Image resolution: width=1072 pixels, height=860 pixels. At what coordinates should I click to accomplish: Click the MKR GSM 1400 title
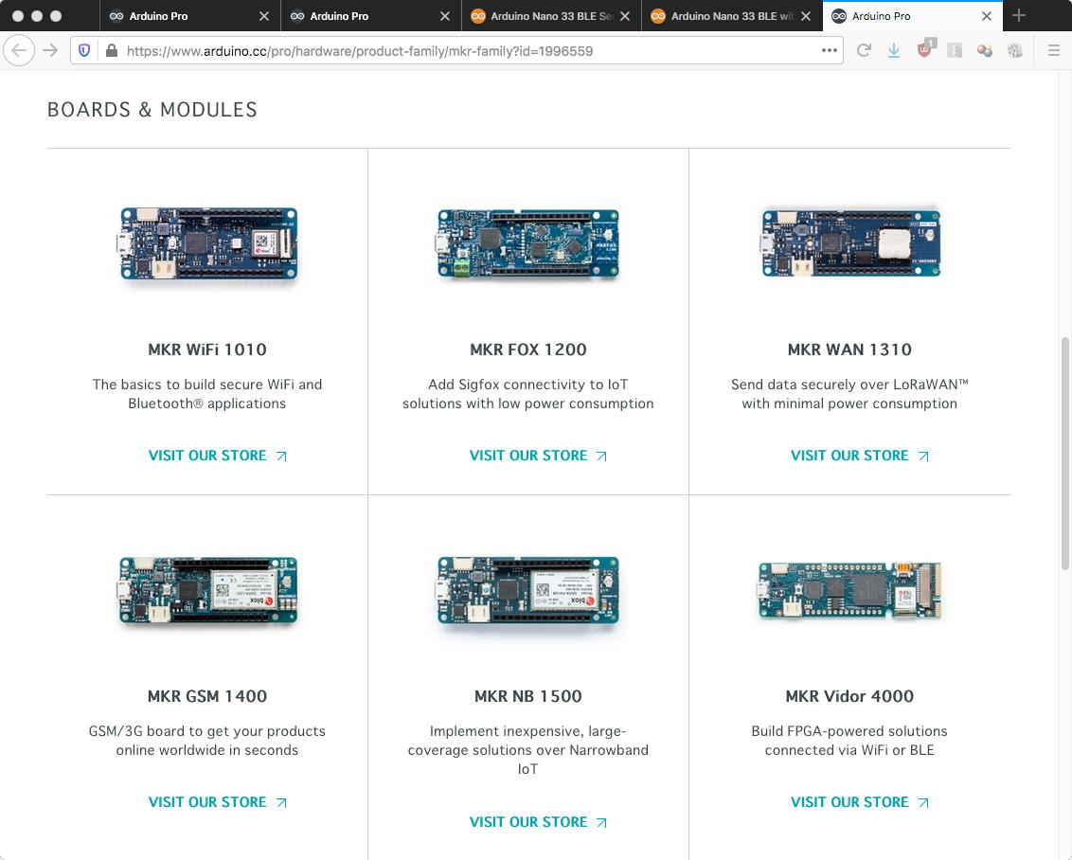207,696
